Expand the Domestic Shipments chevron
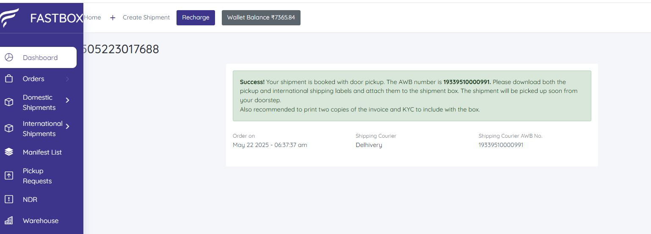 pyautogui.click(x=68, y=100)
